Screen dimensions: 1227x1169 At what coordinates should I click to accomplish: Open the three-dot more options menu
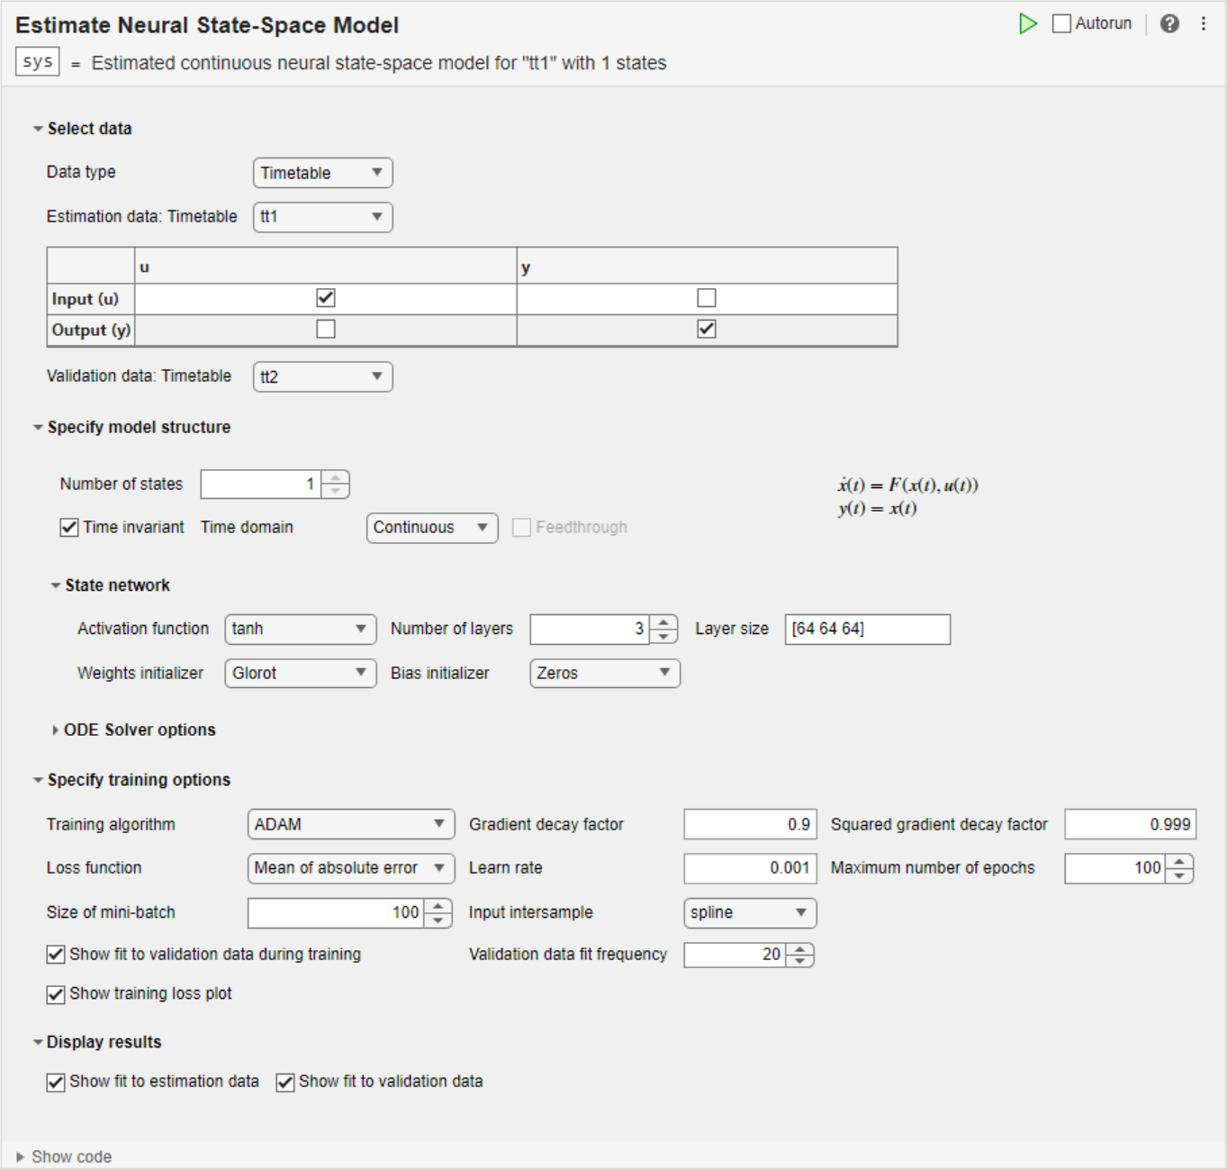[x=1203, y=23]
